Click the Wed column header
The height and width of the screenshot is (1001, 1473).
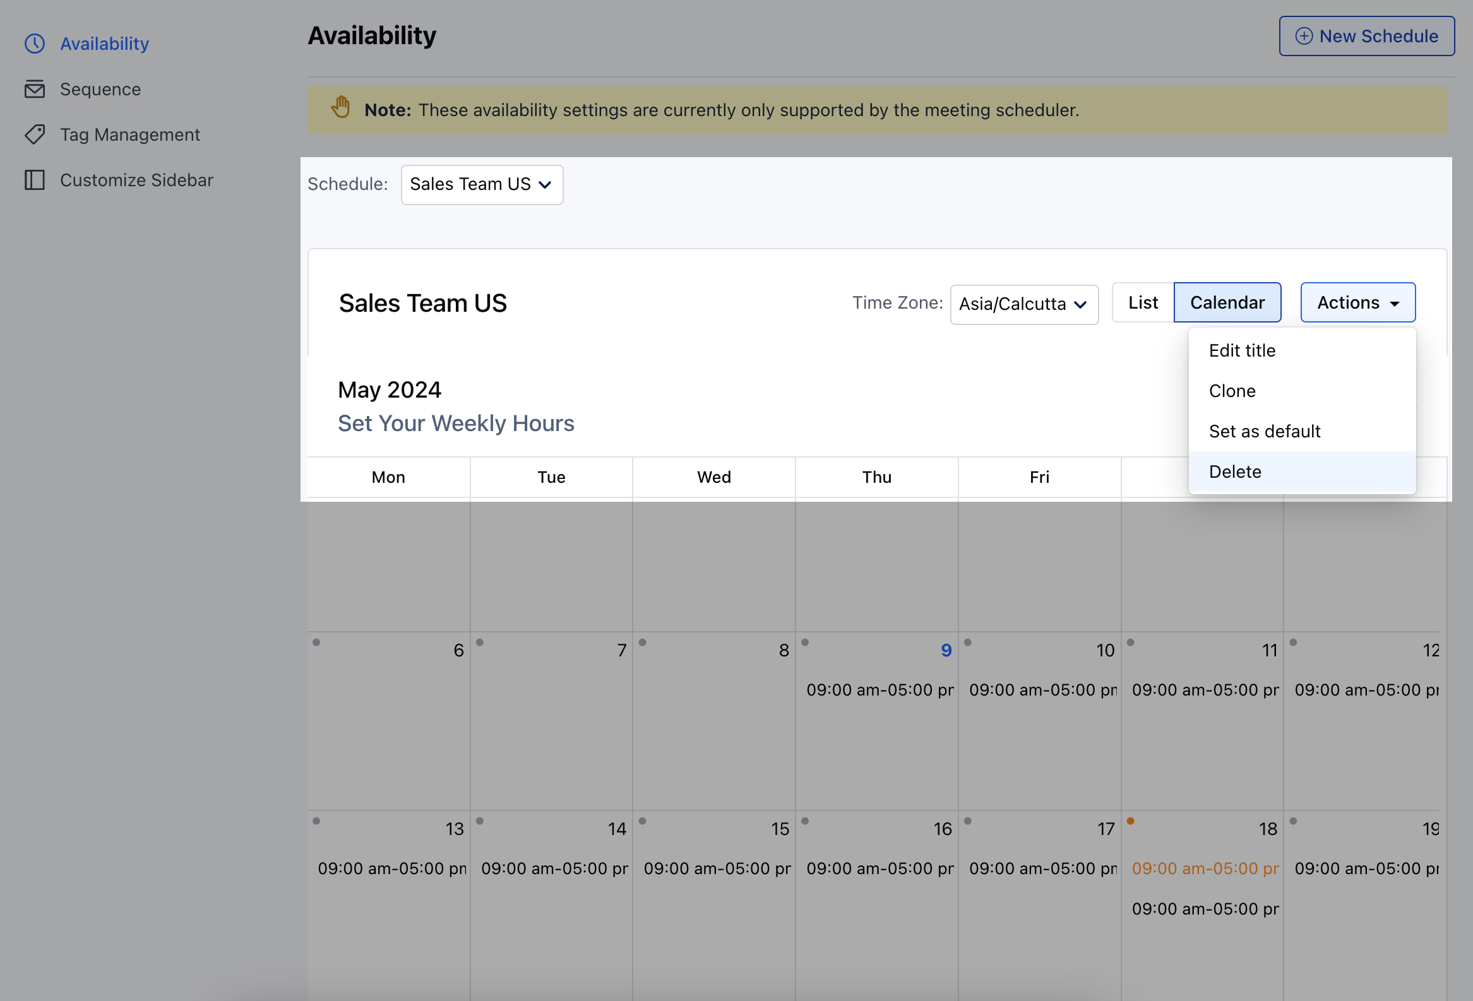click(713, 477)
